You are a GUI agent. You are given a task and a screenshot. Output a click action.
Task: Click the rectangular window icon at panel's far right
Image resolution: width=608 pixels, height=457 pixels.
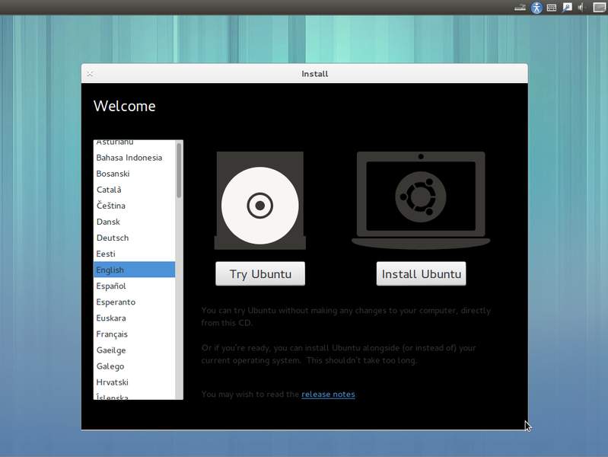[599, 8]
